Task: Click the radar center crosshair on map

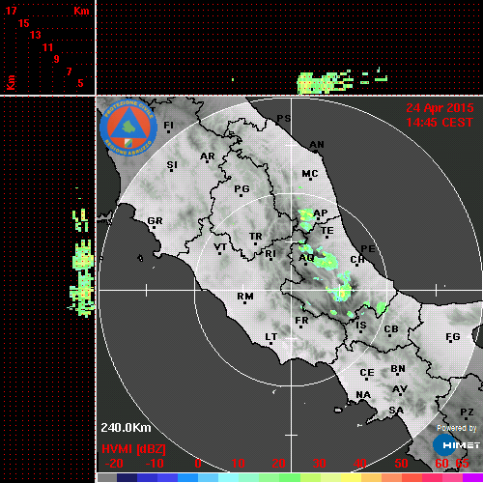Action: click(x=291, y=290)
